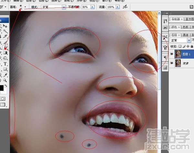The height and width of the screenshot is (153, 194).
Task: Switch to the 图层 tab
Action: pos(174,35)
